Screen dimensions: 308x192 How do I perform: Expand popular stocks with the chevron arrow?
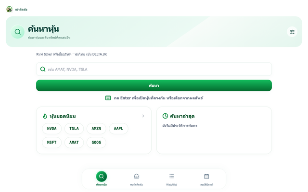click(x=143, y=116)
